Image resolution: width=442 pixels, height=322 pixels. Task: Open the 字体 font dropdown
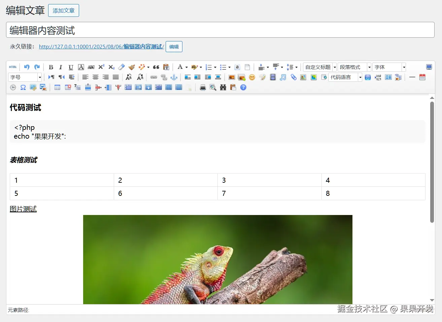[389, 67]
